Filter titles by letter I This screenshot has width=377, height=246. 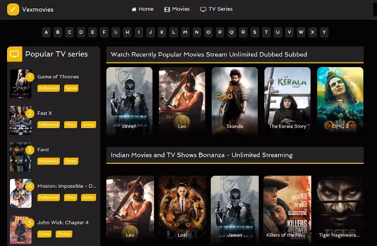(139, 32)
